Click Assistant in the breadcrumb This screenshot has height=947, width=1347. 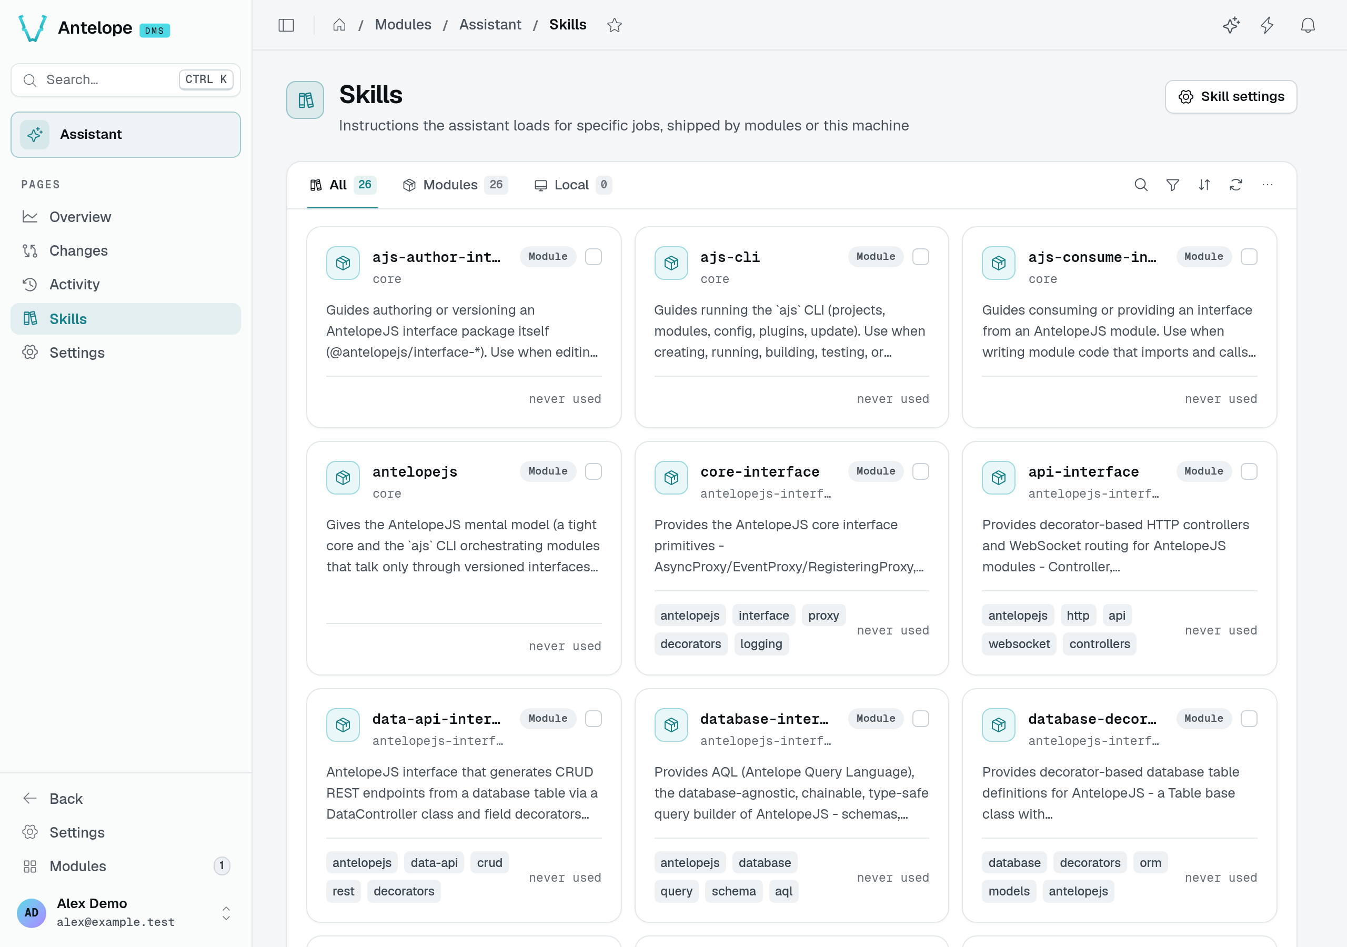[x=490, y=25]
